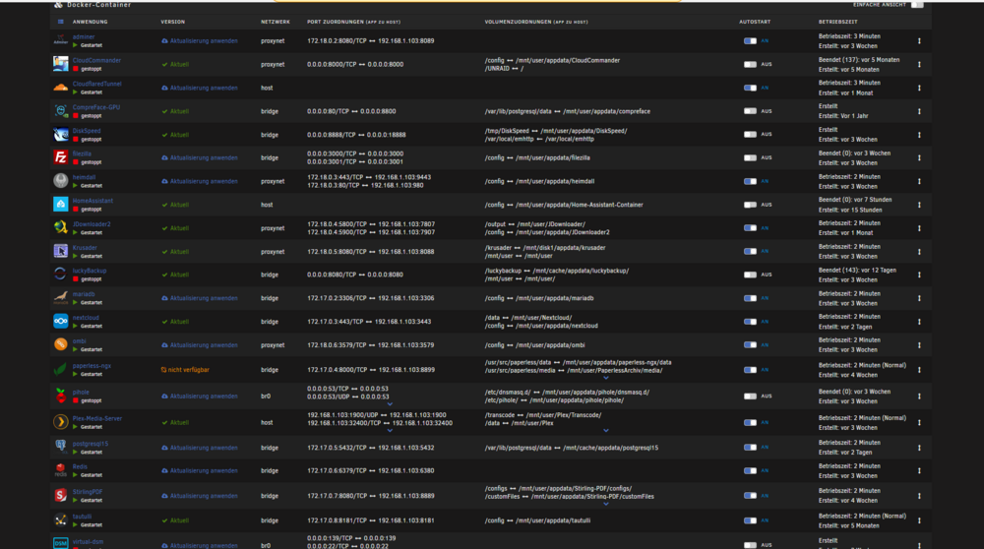Click the paperless-ngx leaf icon
Image resolution: width=984 pixels, height=549 pixels.
(60, 370)
